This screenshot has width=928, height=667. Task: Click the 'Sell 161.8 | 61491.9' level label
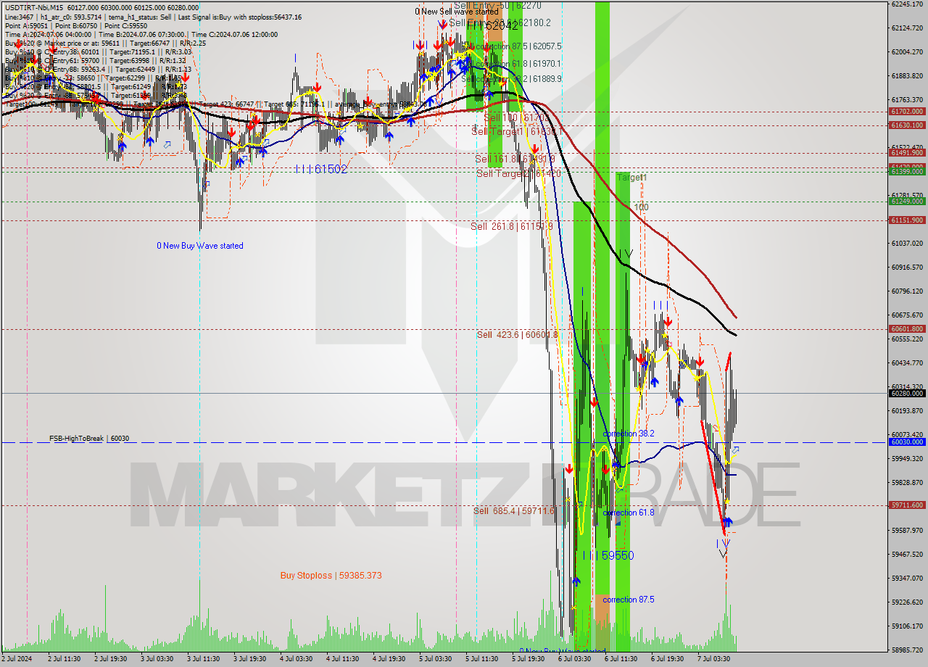(515, 159)
